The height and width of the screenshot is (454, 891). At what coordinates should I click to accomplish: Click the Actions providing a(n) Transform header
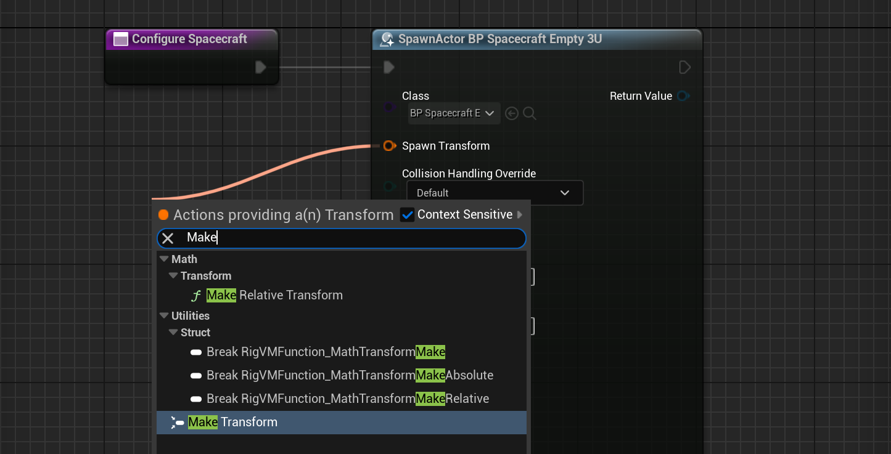[284, 215]
